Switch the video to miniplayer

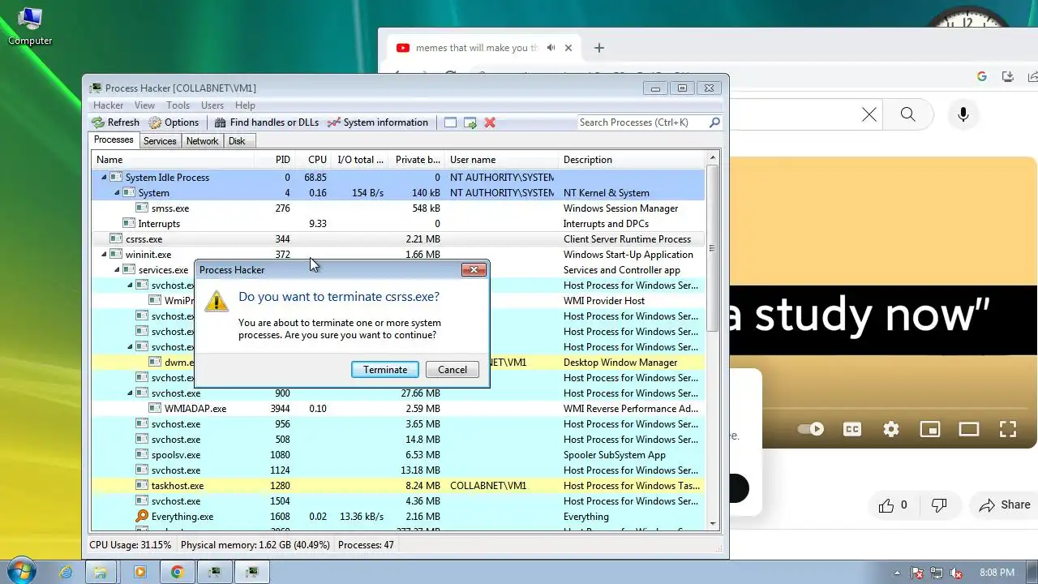930,429
